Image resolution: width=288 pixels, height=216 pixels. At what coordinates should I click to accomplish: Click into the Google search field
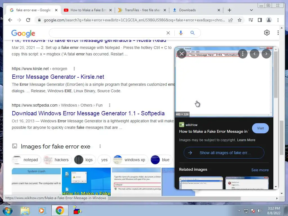tap(108, 33)
